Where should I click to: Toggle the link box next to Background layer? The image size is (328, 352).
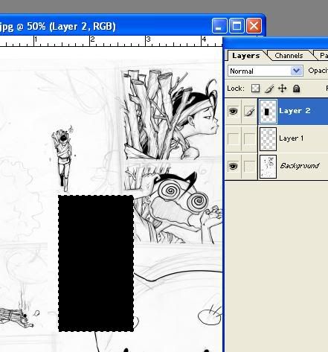(x=249, y=166)
